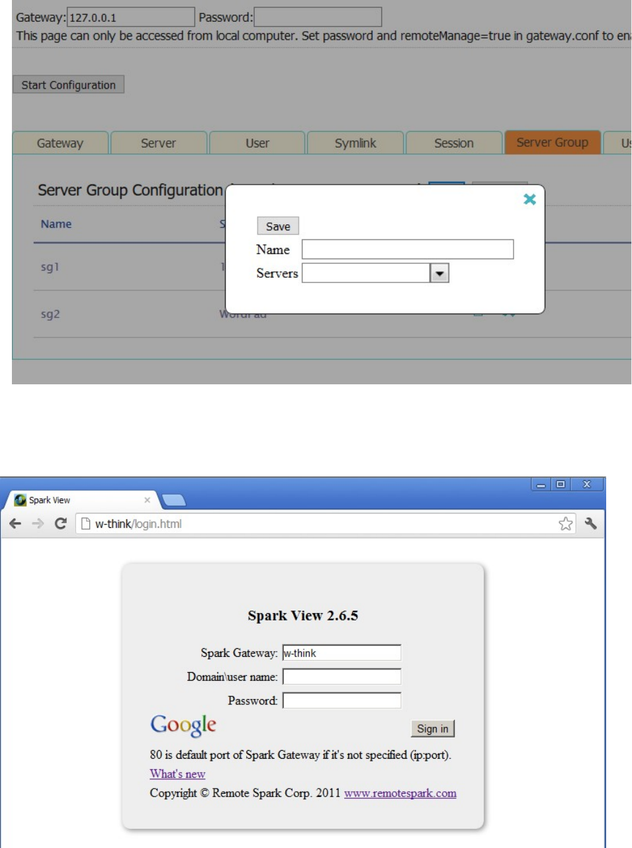
Task: Click the Google logo
Action: [x=183, y=725]
